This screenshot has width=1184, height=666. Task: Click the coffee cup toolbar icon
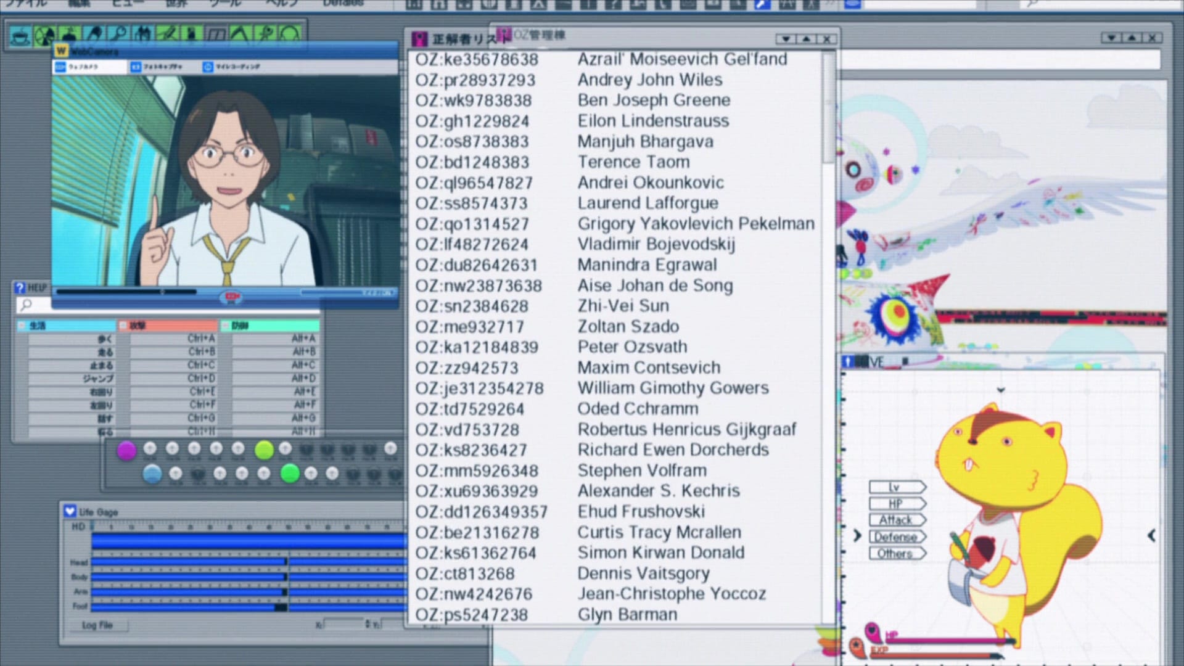tap(22, 36)
